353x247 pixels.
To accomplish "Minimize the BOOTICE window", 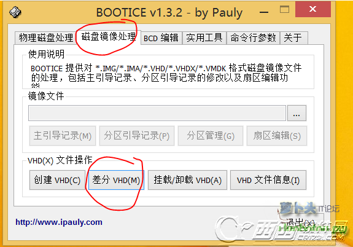I will point(263,12).
